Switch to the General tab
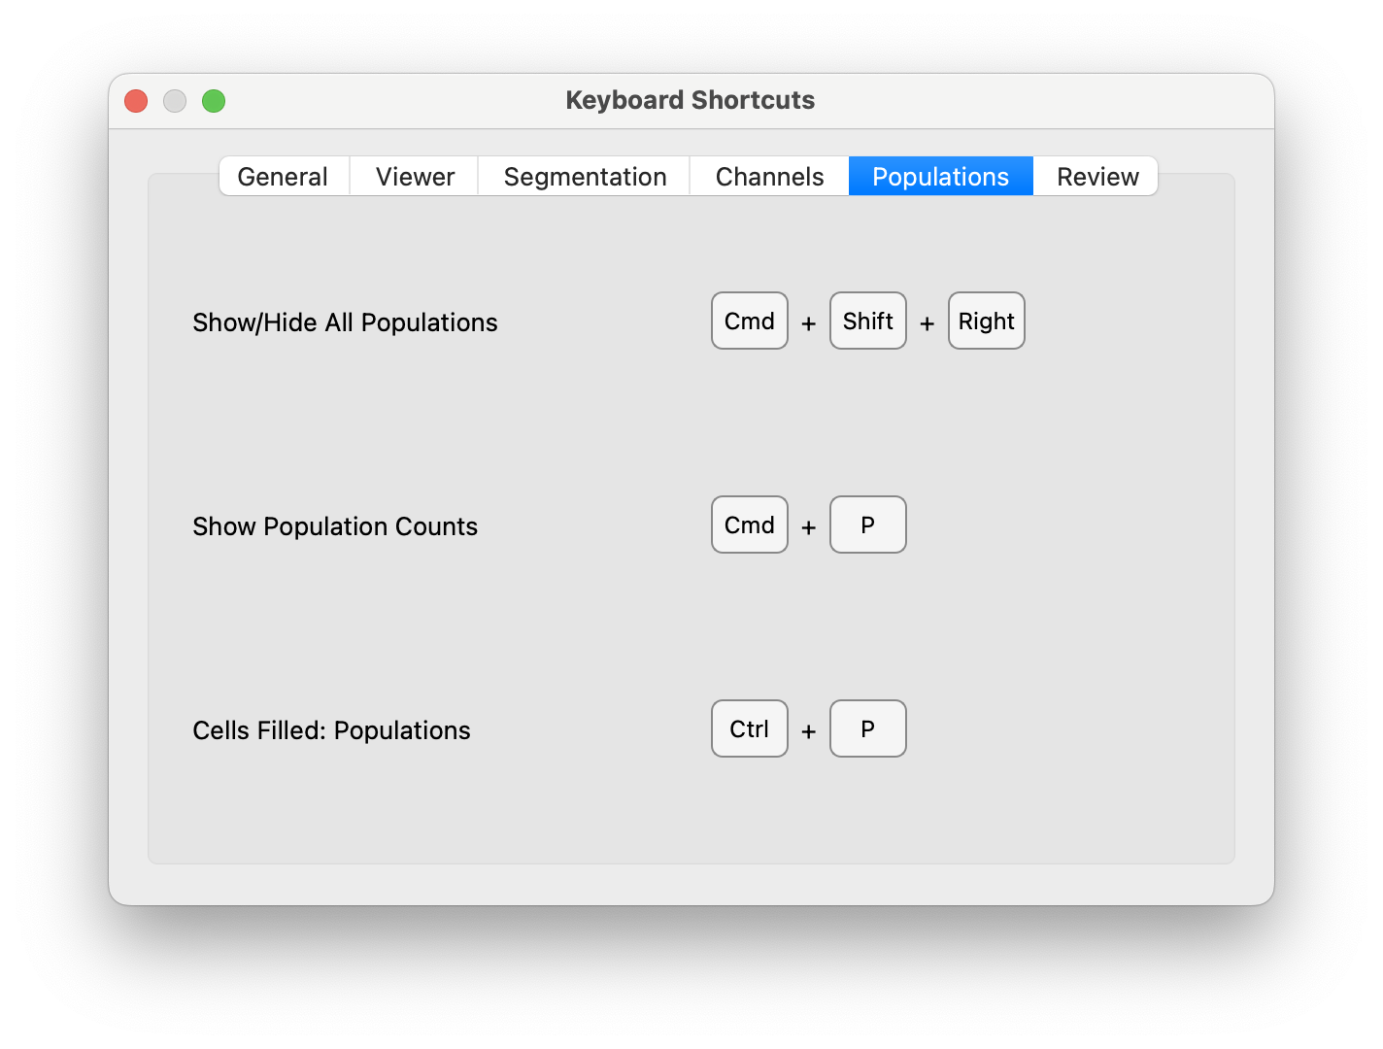Screen dimensions: 1383x1049 coord(283,176)
